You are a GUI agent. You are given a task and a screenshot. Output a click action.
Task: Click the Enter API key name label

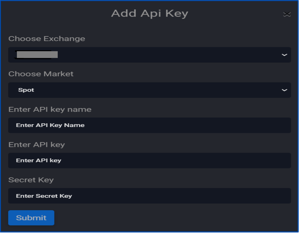[50, 109]
